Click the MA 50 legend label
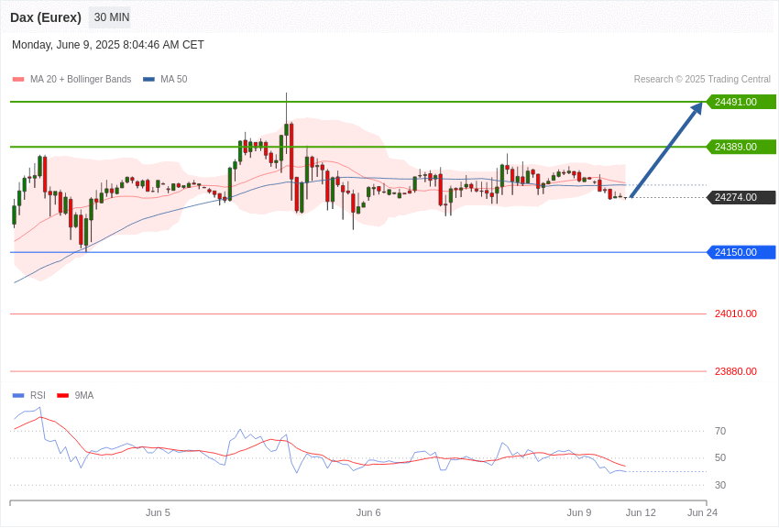The height and width of the screenshot is (528, 779). pos(174,79)
